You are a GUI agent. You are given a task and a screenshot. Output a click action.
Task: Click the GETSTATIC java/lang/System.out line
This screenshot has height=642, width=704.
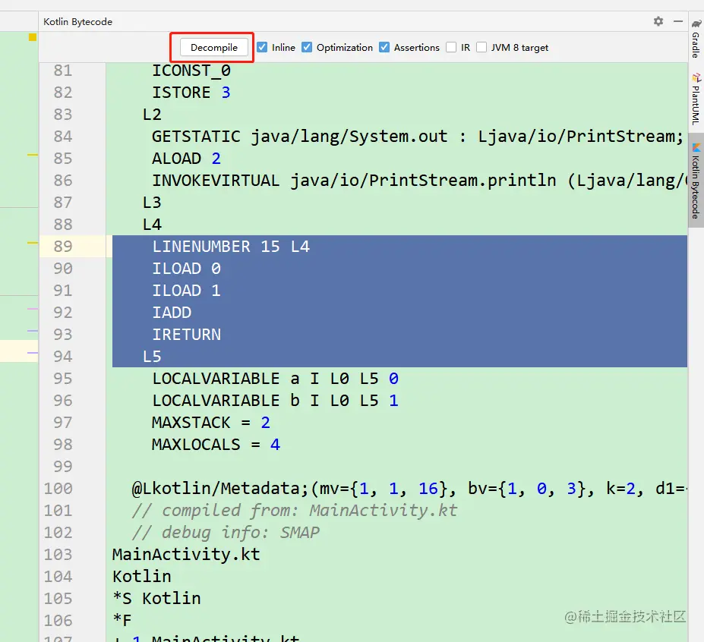click(418, 137)
